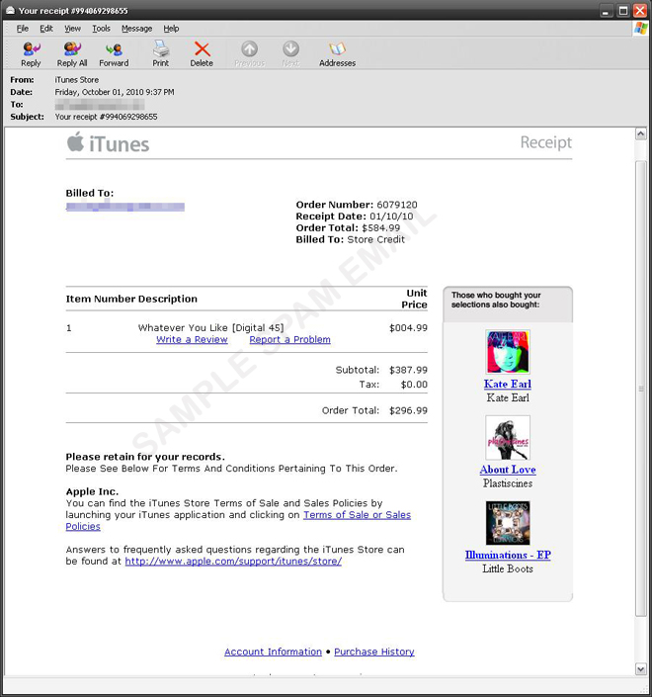The image size is (652, 697).
Task: Open the Help menu
Action: tap(171, 29)
